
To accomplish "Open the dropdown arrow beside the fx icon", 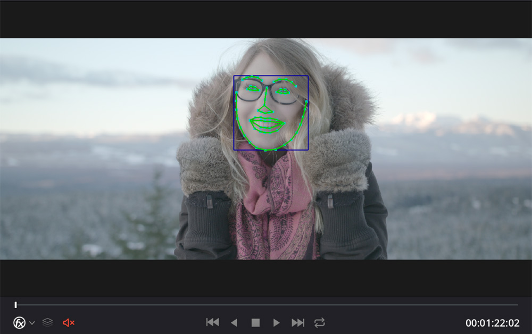I will 32,323.
